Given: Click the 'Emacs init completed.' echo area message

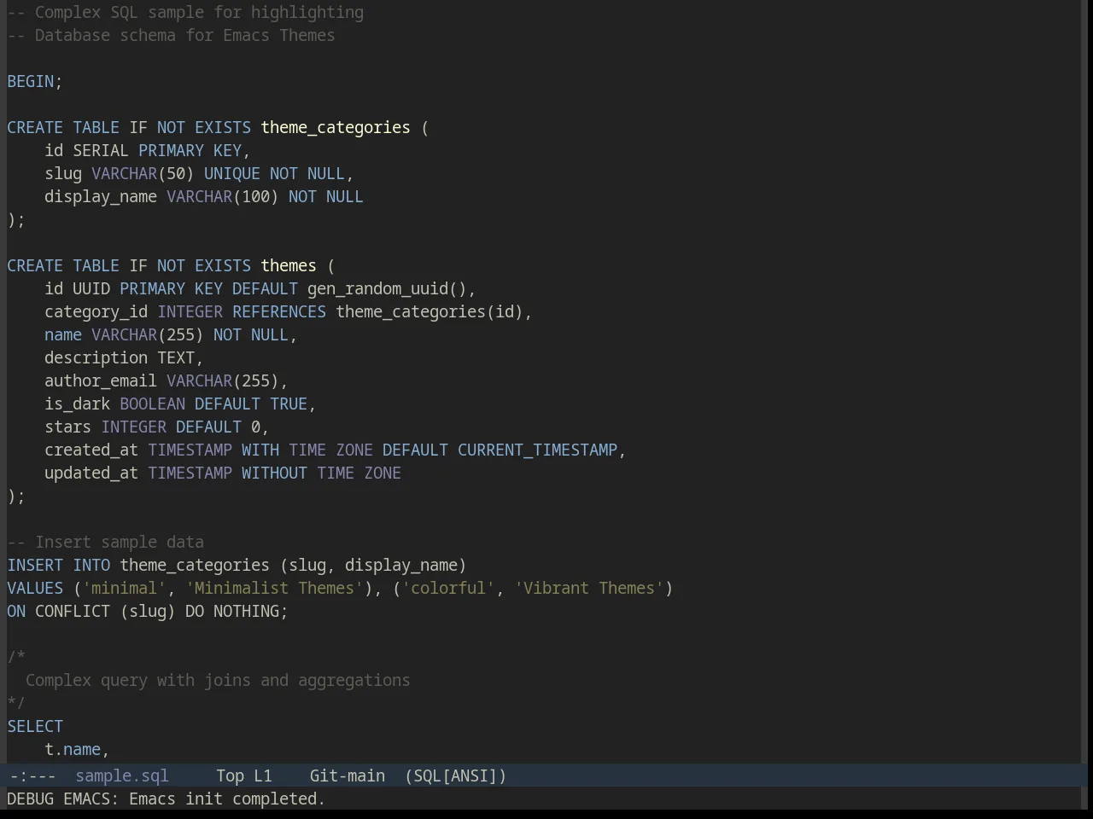Looking at the screenshot, I should tap(227, 799).
